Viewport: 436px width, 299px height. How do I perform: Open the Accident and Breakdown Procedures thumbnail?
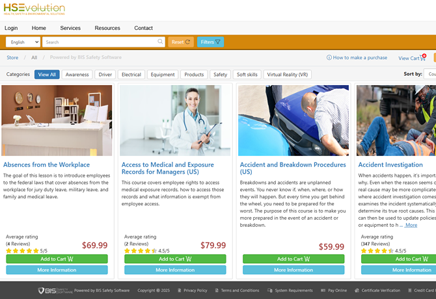coord(293,120)
